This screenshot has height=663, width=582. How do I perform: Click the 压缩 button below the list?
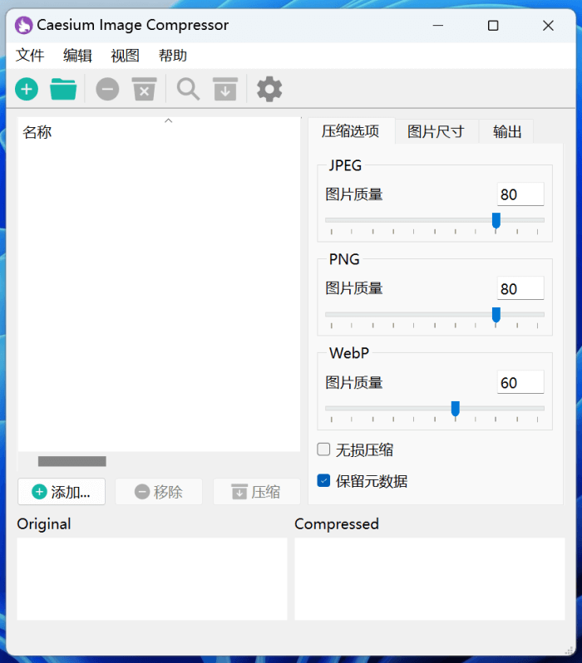pos(257,491)
